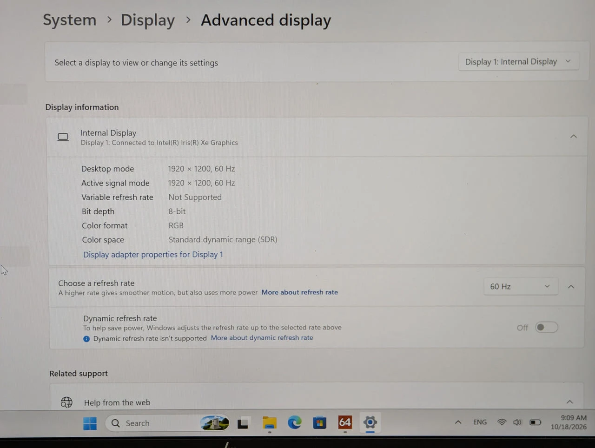Click the Display information heading
This screenshot has height=448, width=595.
[x=82, y=107]
